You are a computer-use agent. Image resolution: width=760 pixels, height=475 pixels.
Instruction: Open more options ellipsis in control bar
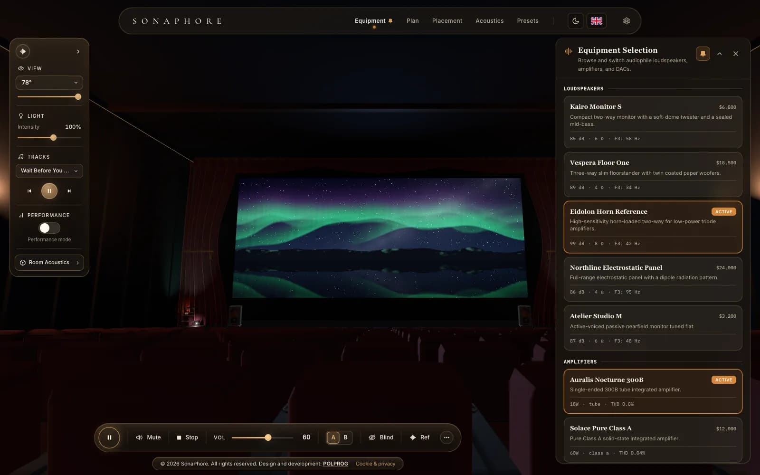(x=446, y=437)
